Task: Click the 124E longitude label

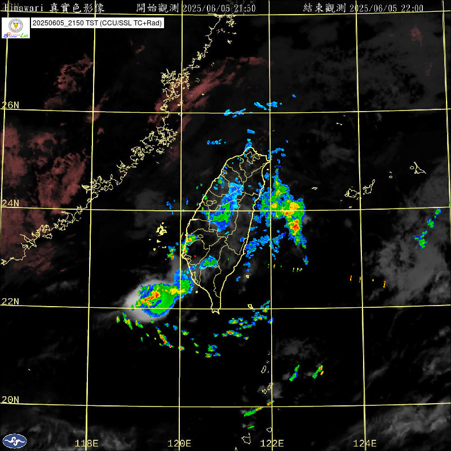Action: pyautogui.click(x=366, y=443)
